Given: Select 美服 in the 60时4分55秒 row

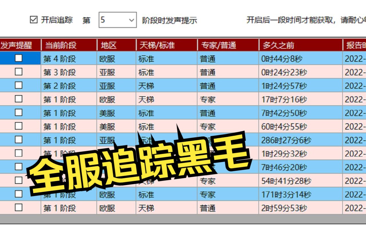Looking at the screenshot, I should tap(116, 126).
